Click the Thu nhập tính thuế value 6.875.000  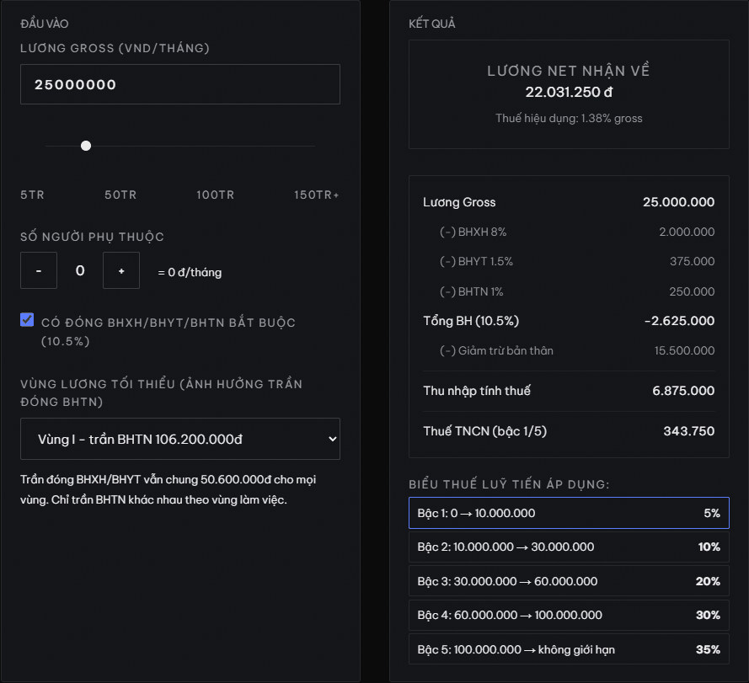(683, 391)
